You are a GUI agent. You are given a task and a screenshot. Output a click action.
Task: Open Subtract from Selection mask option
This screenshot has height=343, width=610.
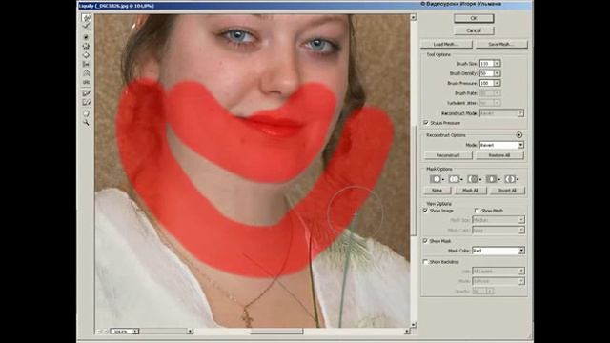tap(474, 179)
